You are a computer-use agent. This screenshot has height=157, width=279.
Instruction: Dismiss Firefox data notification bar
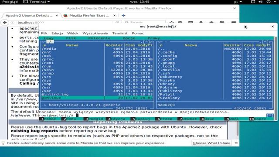point(236,143)
